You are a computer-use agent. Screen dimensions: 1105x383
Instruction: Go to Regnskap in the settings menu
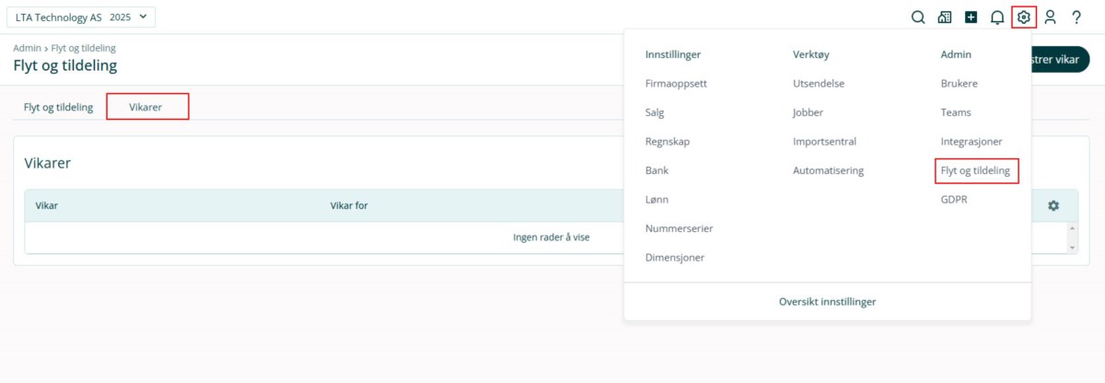[668, 142]
